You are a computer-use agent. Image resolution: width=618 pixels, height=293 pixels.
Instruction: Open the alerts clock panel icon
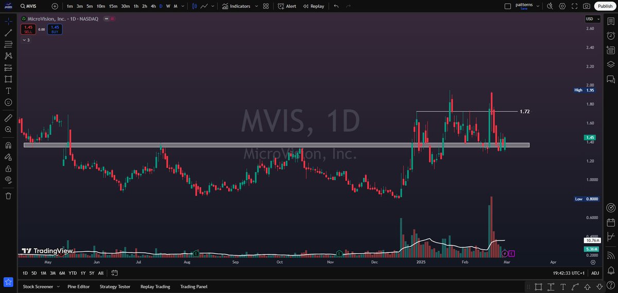(611, 36)
